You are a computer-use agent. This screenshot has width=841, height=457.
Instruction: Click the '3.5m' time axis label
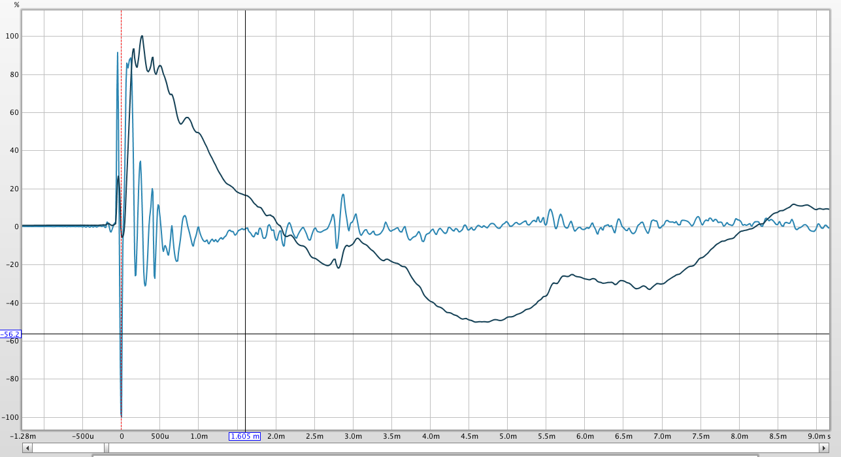point(391,436)
